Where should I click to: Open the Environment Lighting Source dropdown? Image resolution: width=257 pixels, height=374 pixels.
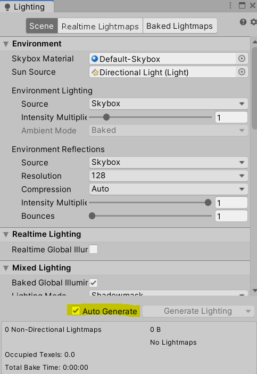[169, 104]
